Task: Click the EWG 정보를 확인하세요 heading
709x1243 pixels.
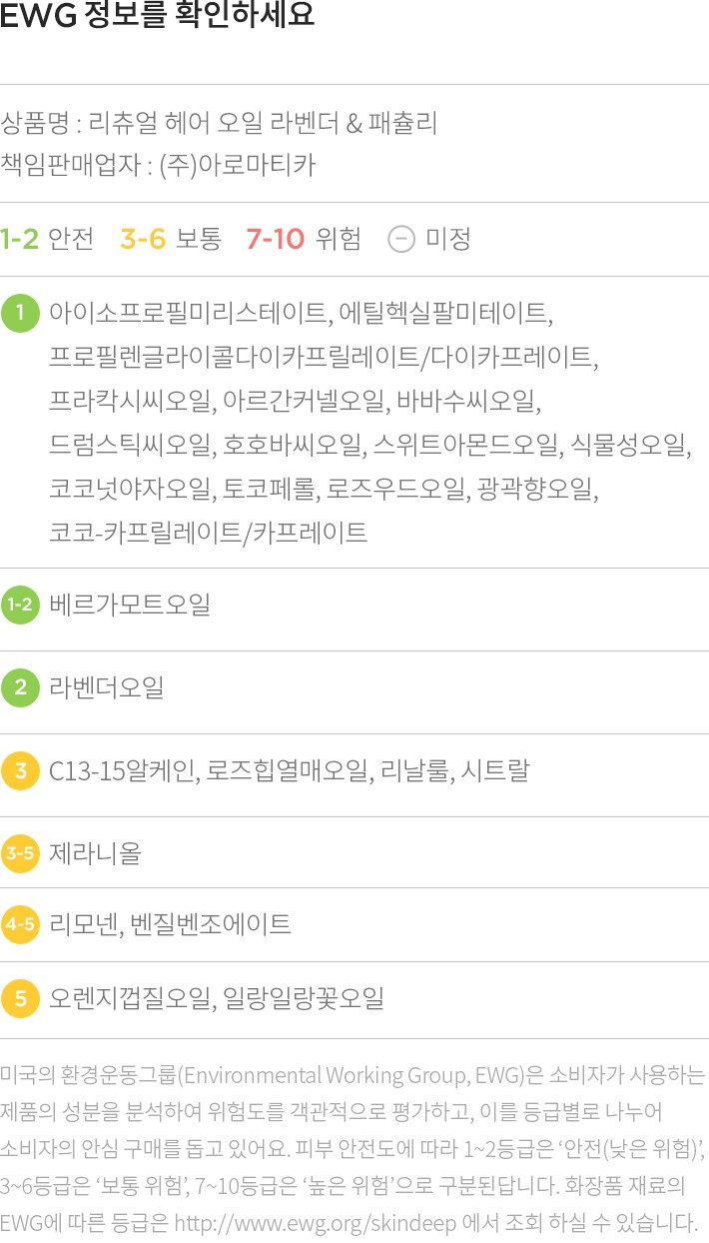Action: [x=158, y=16]
